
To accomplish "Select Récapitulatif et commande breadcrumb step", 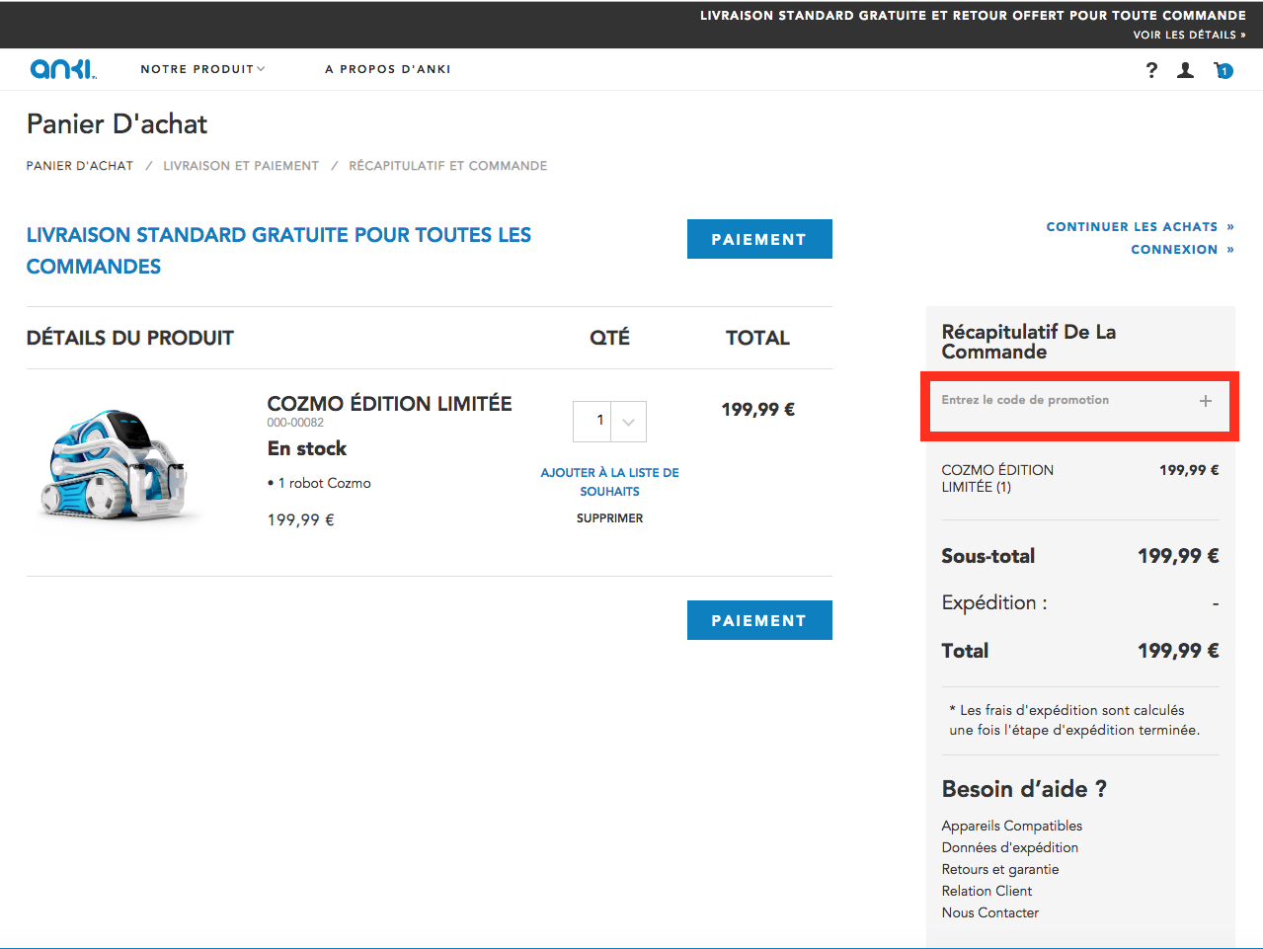I will click(x=447, y=166).
